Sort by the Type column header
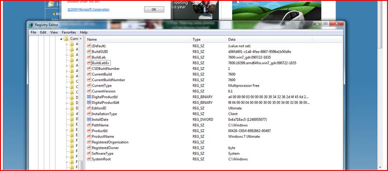Screen dimensions: 388x171 (209, 39)
